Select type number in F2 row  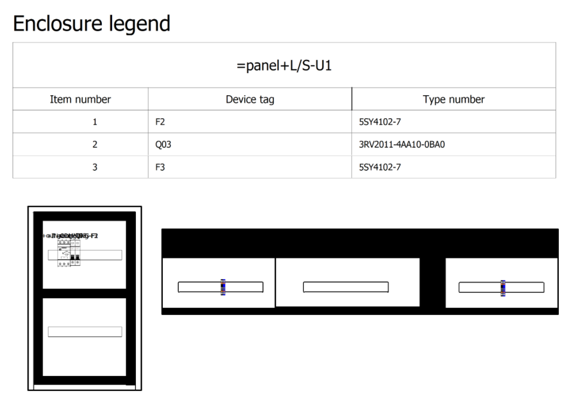[454, 122]
